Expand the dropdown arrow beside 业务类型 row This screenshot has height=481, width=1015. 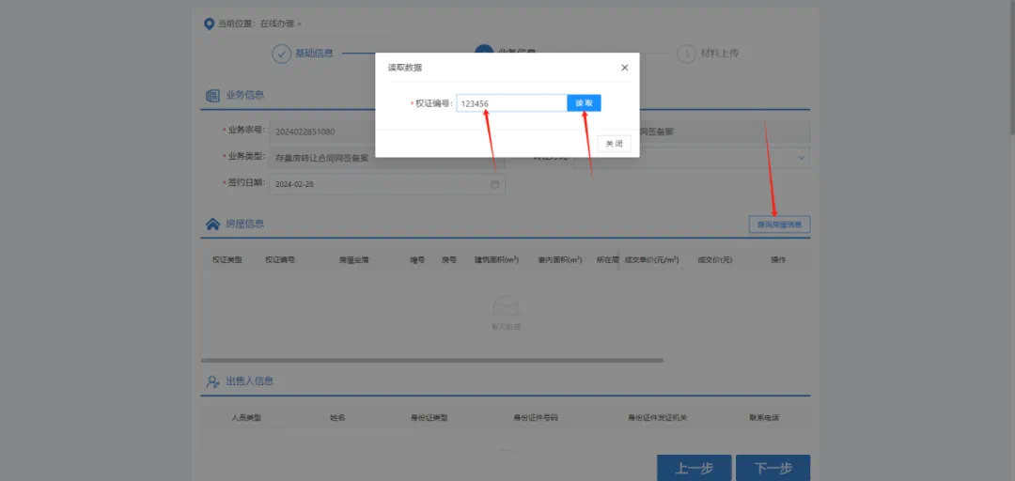[x=801, y=157]
